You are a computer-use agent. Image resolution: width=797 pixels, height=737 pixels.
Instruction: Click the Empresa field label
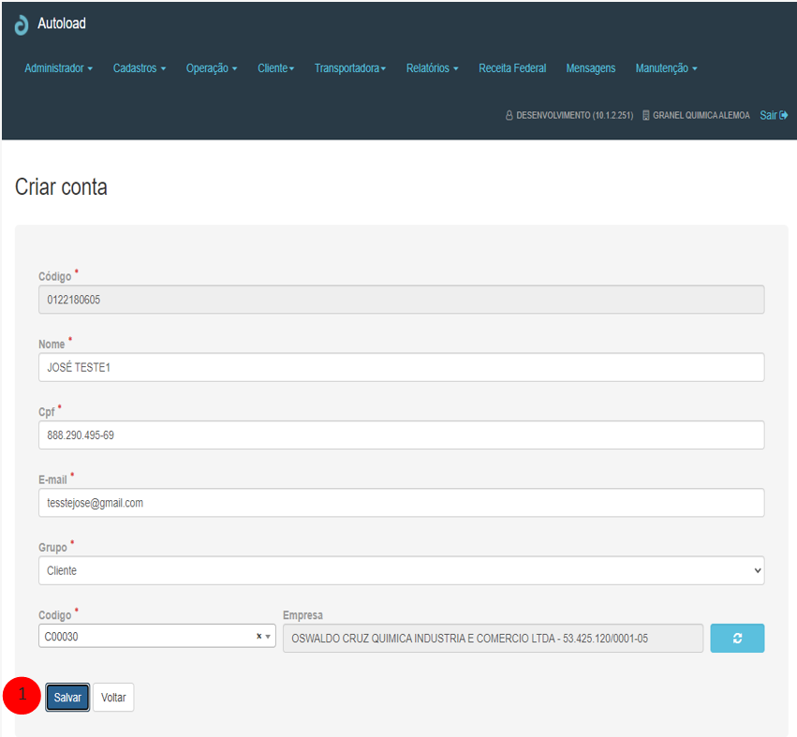pyautogui.click(x=303, y=615)
